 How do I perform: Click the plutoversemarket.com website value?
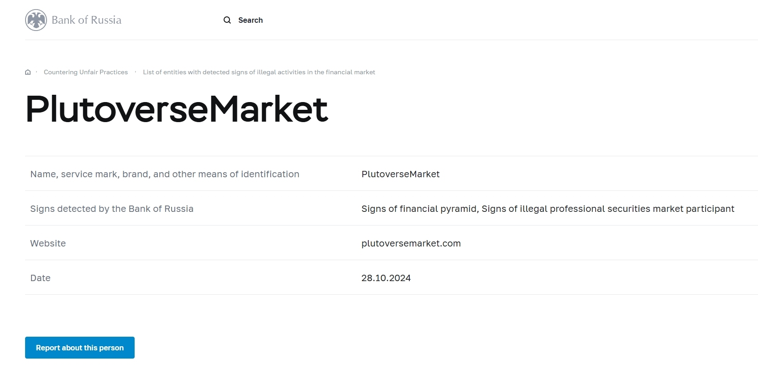411,243
